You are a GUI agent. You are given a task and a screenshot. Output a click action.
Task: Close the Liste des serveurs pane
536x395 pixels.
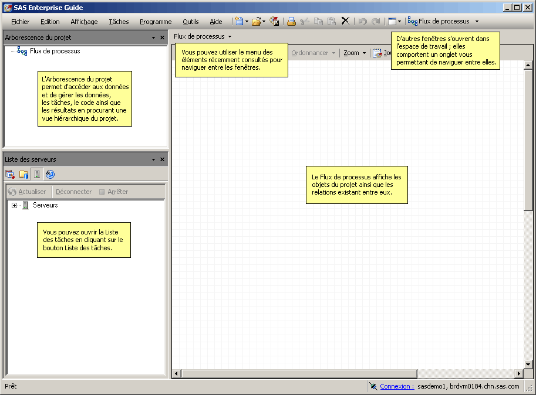(163, 159)
